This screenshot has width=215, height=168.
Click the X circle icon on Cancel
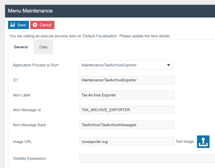pyautogui.click(x=35, y=25)
